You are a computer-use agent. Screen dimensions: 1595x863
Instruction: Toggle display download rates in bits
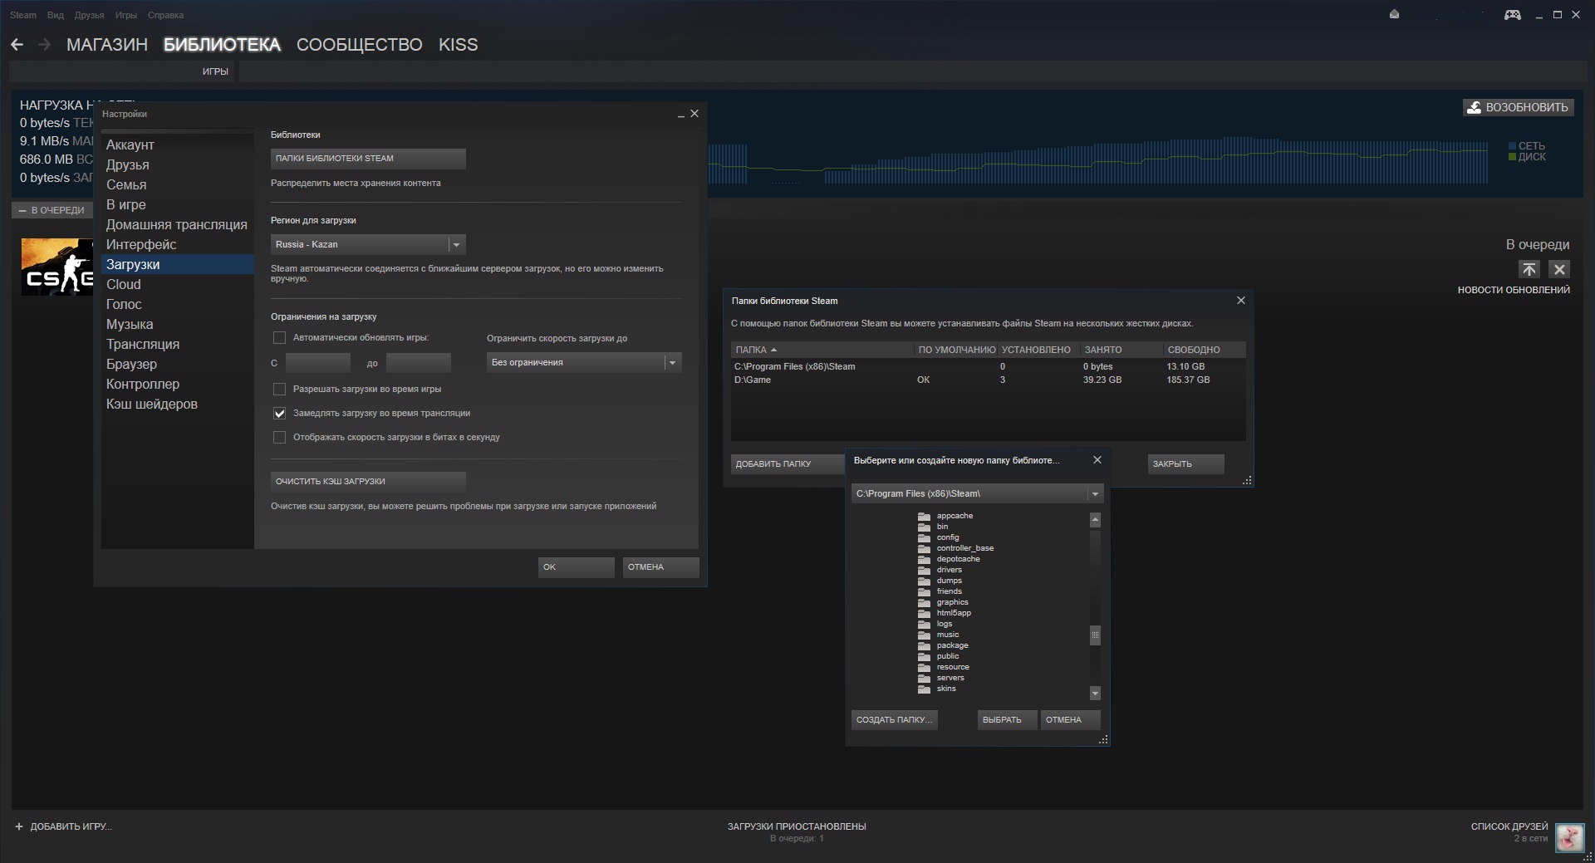tap(279, 437)
